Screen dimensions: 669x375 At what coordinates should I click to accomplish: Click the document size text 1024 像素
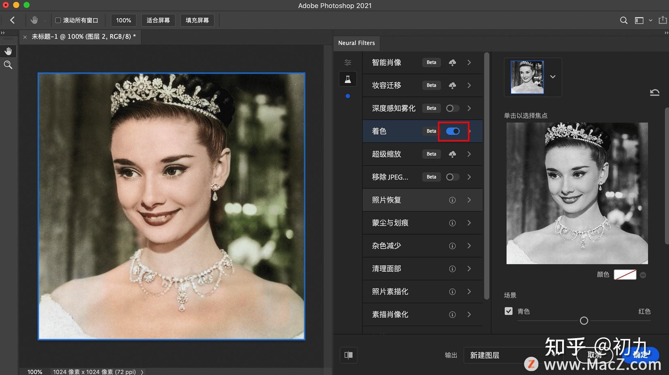pyautogui.click(x=94, y=372)
